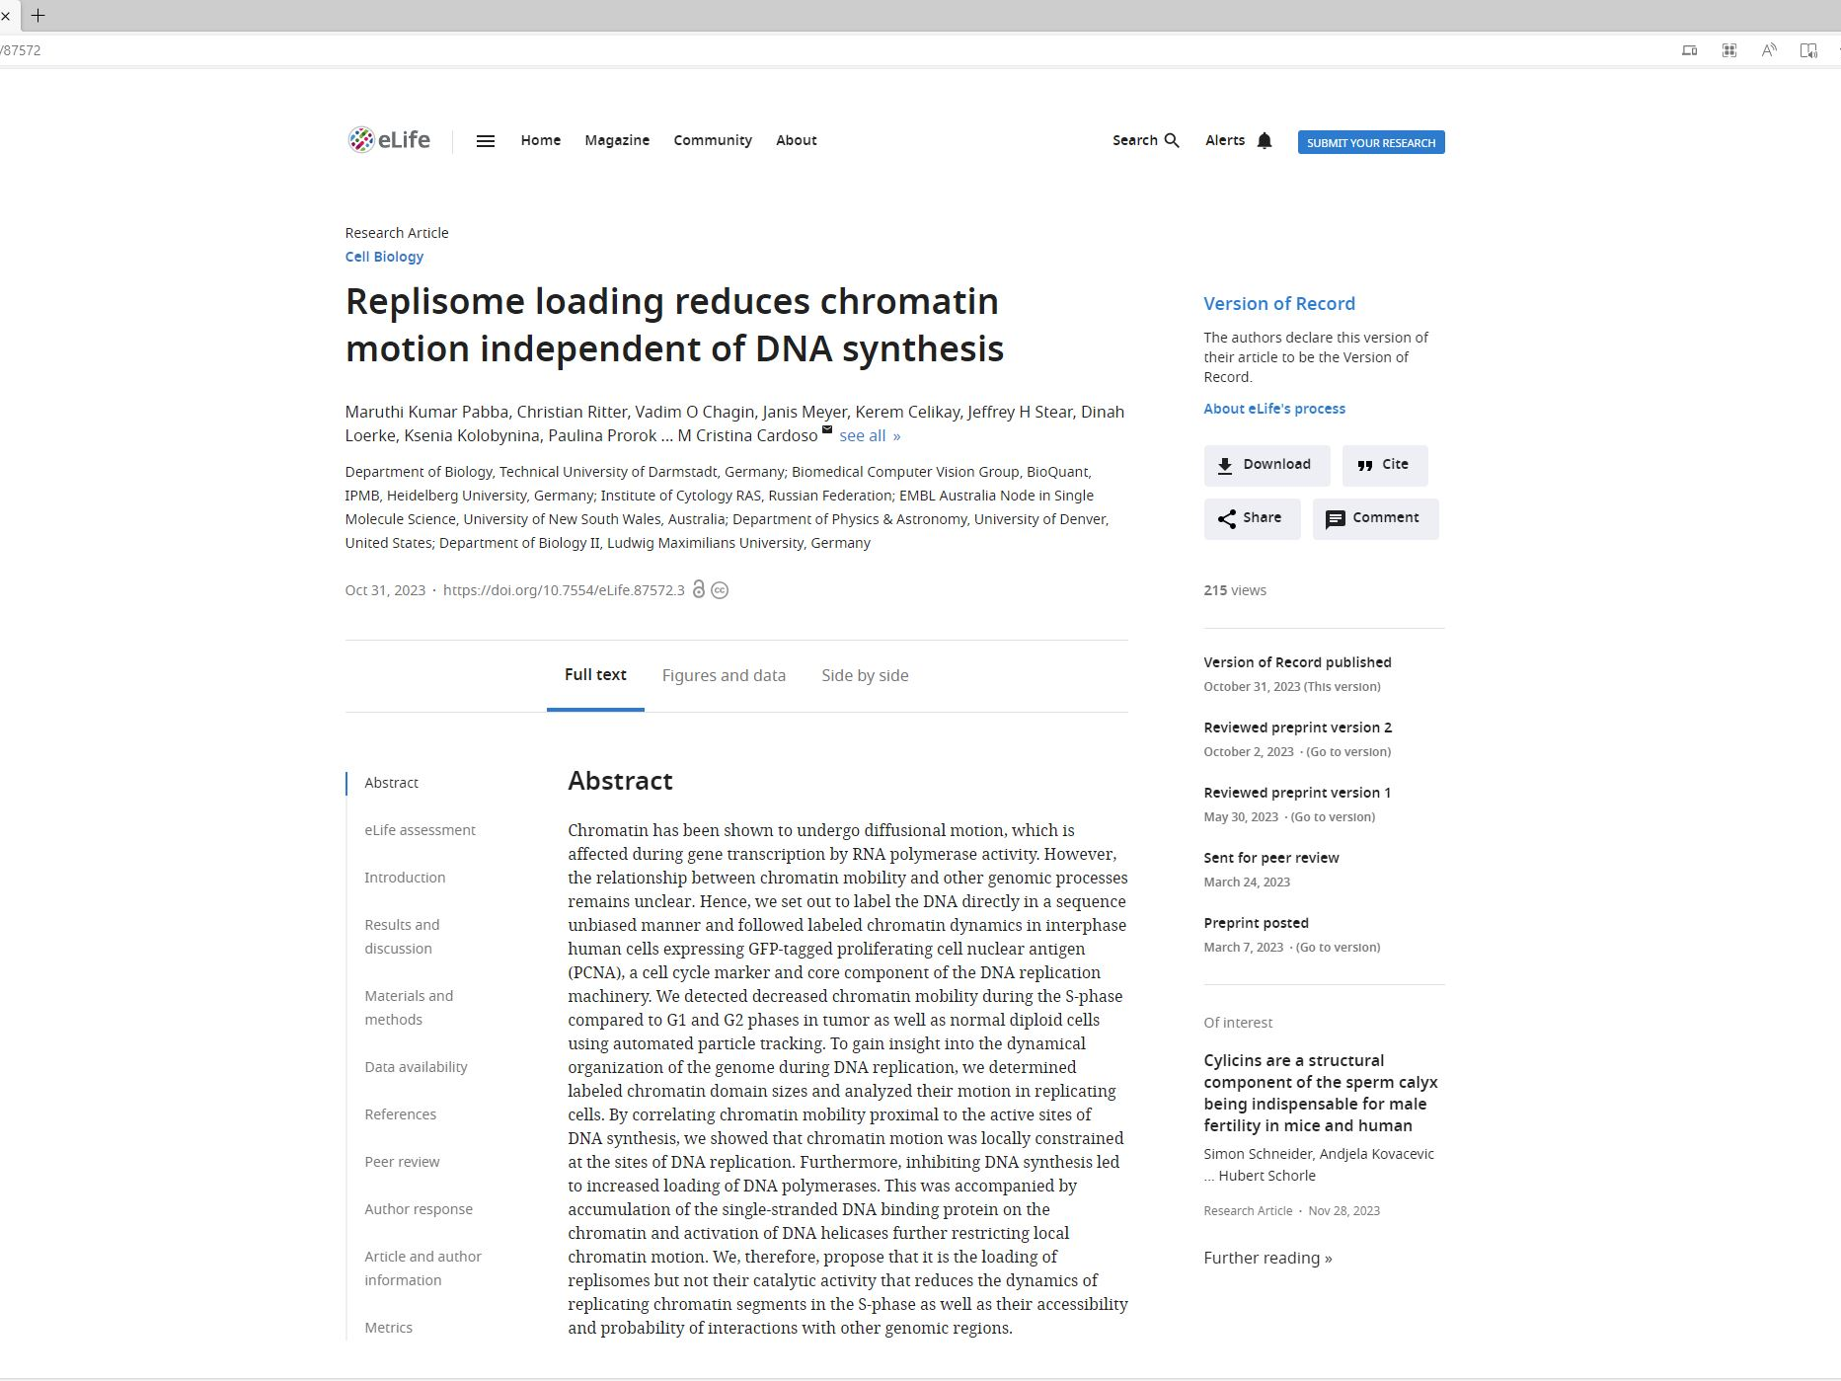The width and height of the screenshot is (1841, 1381).
Task: Jump to eLife assessment section
Action: pos(420,830)
